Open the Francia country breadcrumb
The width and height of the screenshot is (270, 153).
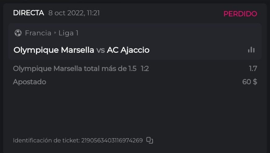(x=38, y=33)
